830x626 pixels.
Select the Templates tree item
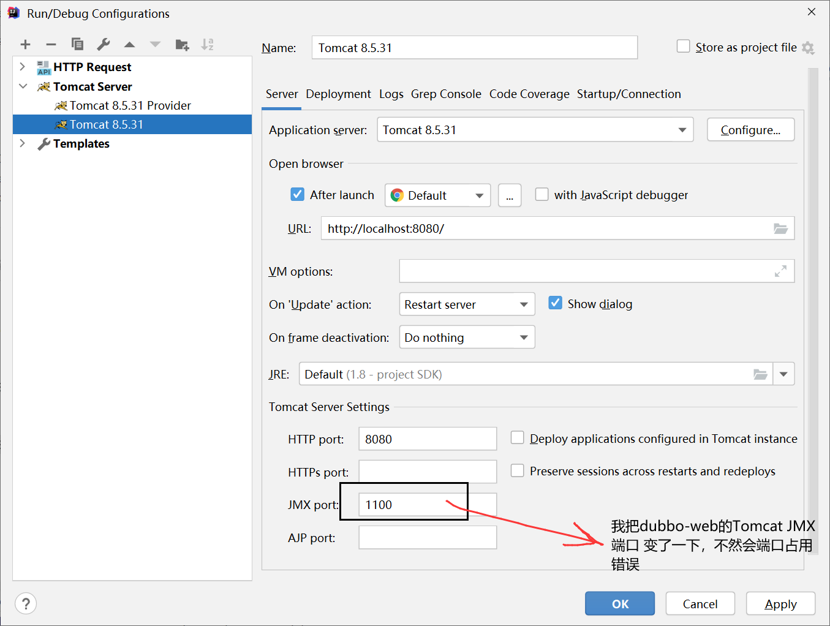point(132,143)
